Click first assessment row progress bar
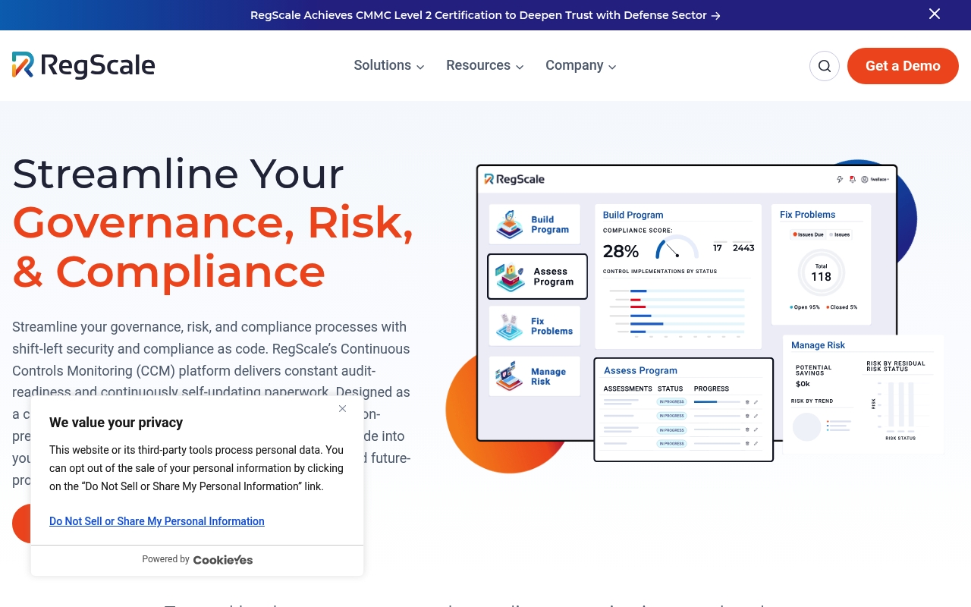The height and width of the screenshot is (607, 971). tap(717, 401)
